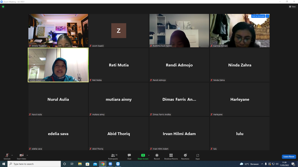
Task: Open Breakout Rooms
Action: tap(171, 156)
